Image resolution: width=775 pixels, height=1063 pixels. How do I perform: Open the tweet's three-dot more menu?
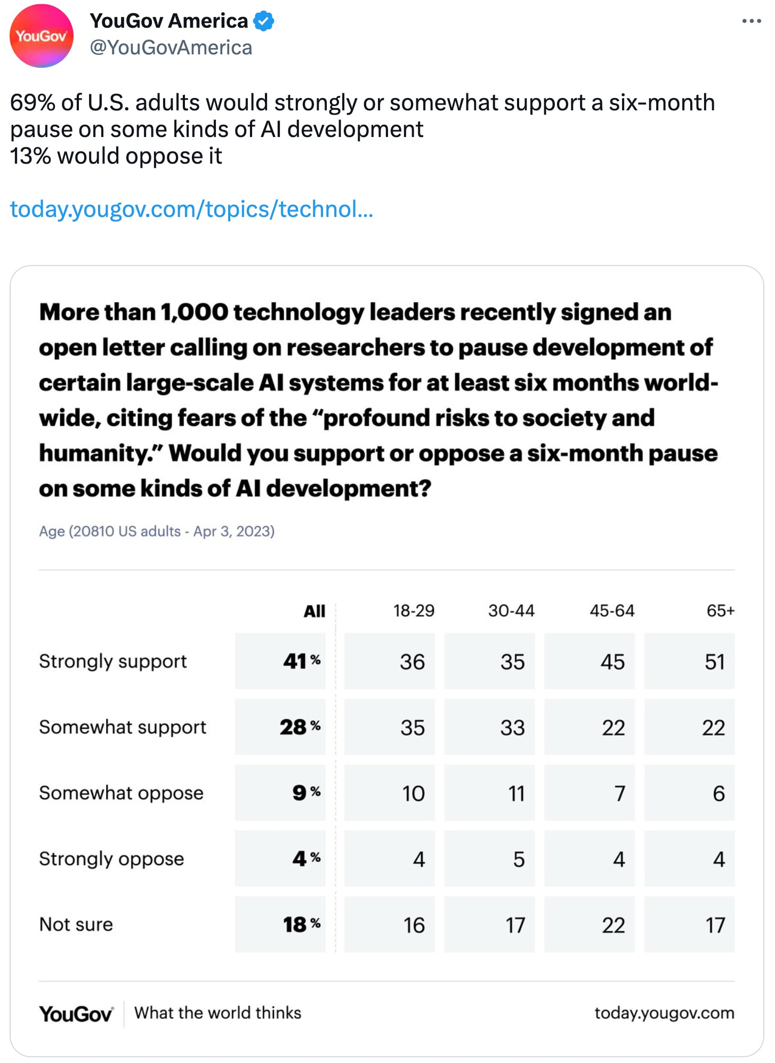752,21
